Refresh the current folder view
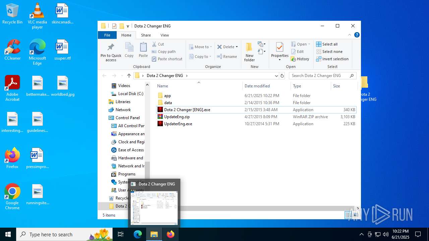 [282, 76]
